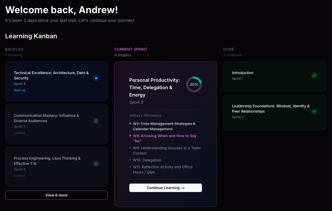Image resolution: width=332 pixels, height=211 pixels.
Task: Click the green checkmark on Introduction
Action: (314, 75)
